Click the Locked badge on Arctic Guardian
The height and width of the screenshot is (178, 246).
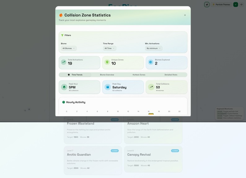pyautogui.click(x=115, y=151)
